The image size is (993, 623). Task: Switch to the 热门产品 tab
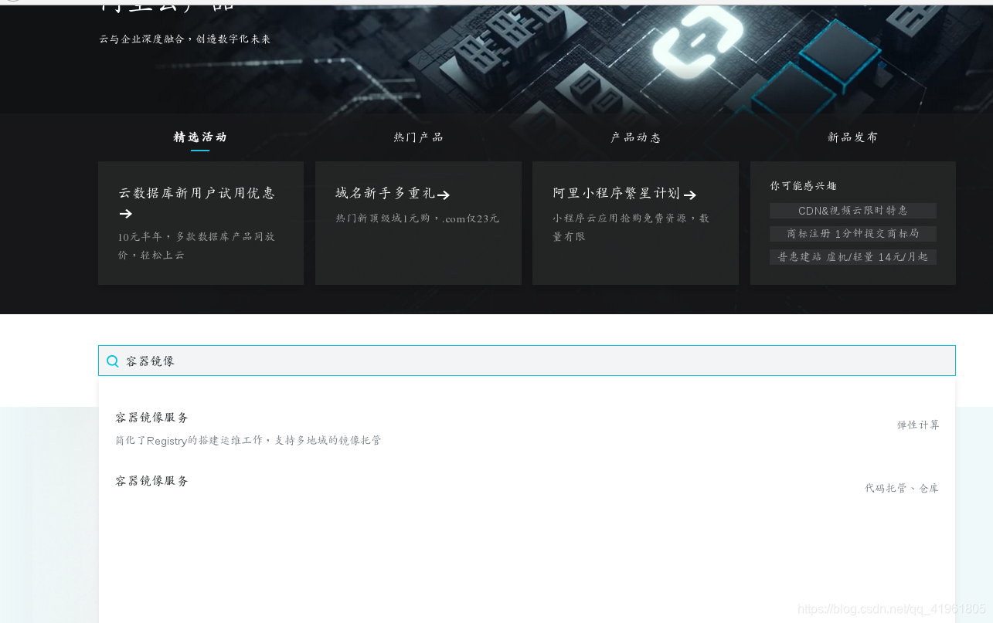[418, 137]
